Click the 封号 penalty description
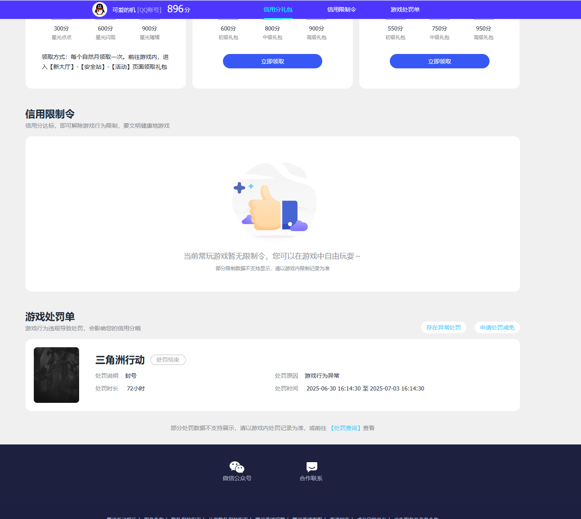Viewport: 581px width, 519px height. coord(131,376)
